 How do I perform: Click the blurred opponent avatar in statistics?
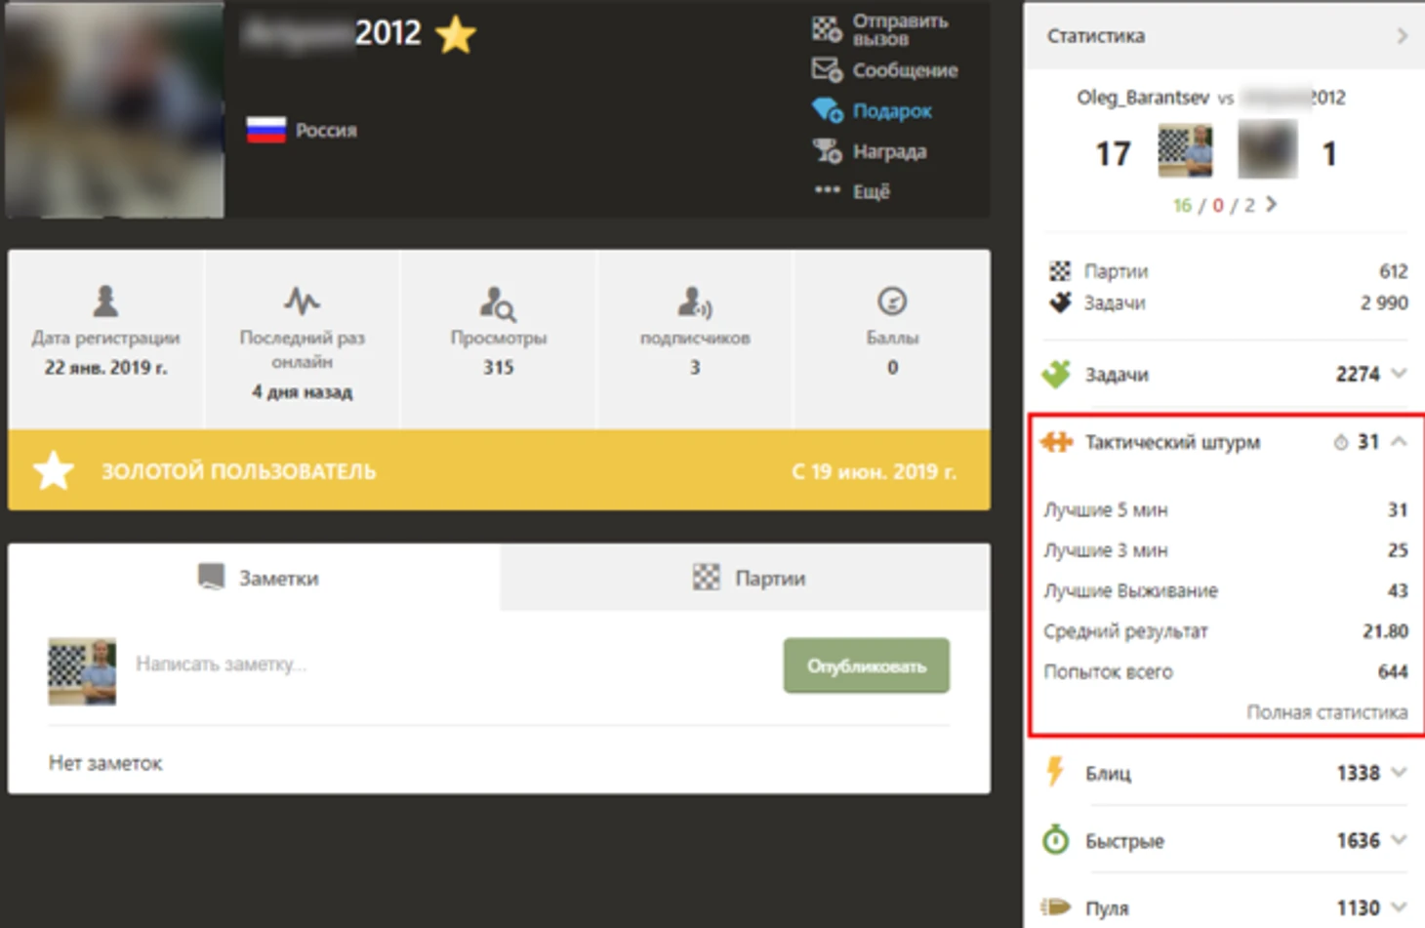pyautogui.click(x=1267, y=150)
